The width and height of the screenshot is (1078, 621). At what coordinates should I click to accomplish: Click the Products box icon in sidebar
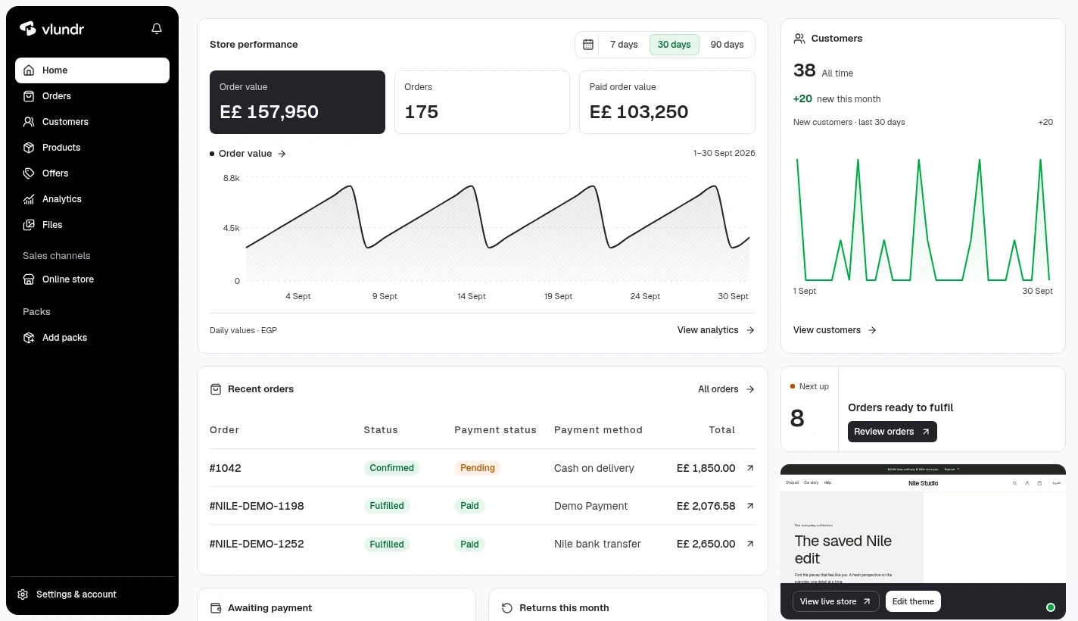tap(29, 148)
